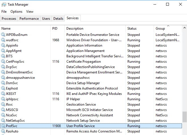
Task: Click the Running status of CertPropSvc
Action: (134, 62)
